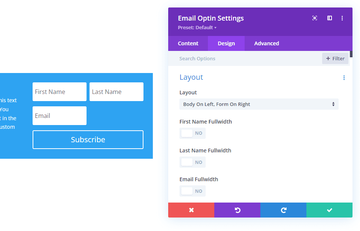Toggle Email Fullwidth on

point(193,191)
